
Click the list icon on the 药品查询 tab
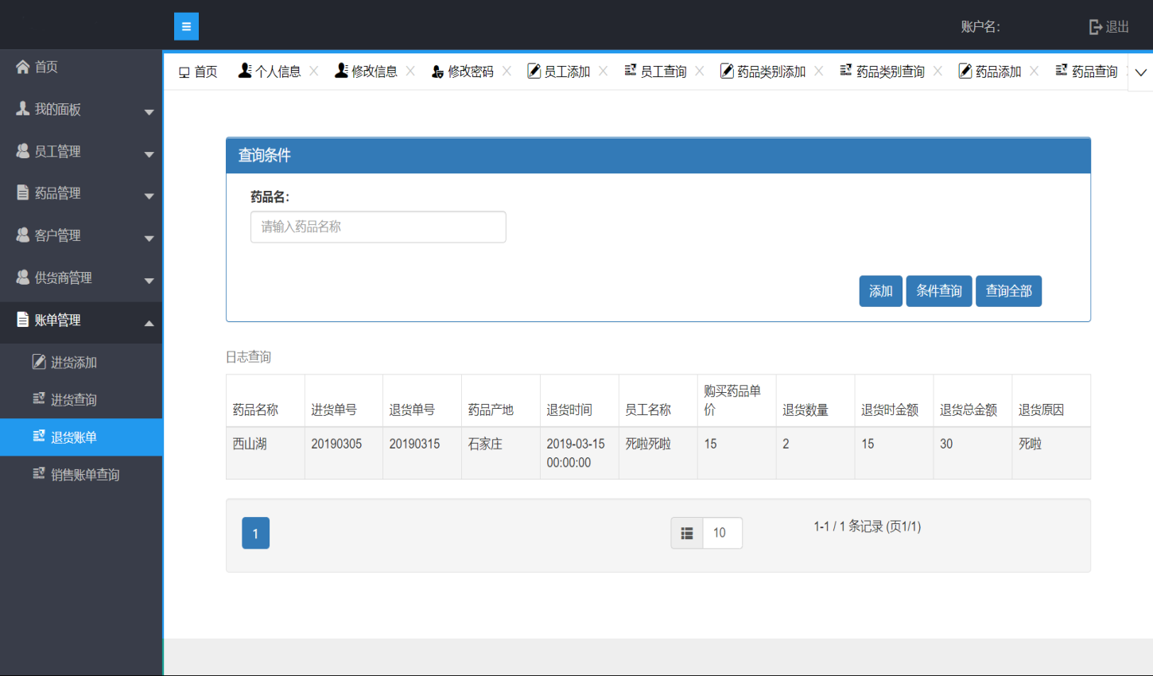(x=1062, y=70)
